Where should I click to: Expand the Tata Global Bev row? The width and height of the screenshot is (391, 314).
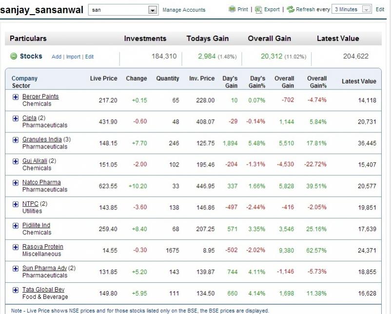click(16, 290)
